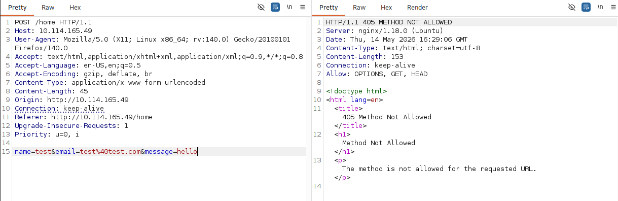Click the response 'Content-Type: text/html; charset=utf-8' line

tap(403, 48)
